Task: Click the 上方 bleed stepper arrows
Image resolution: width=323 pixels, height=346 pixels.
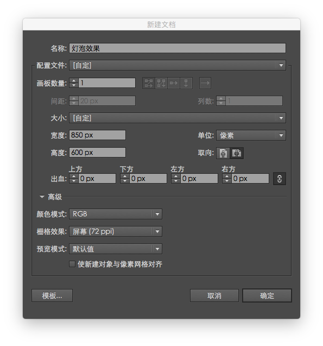Action: [74, 179]
